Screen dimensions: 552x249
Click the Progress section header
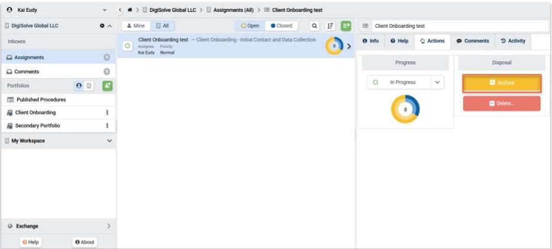click(405, 63)
